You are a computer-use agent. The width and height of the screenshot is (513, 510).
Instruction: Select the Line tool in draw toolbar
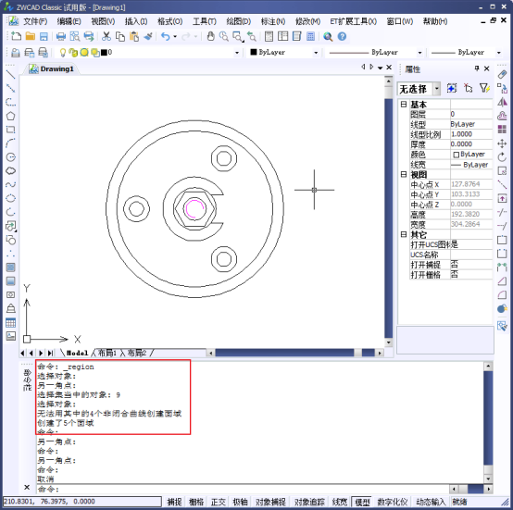pos(10,74)
